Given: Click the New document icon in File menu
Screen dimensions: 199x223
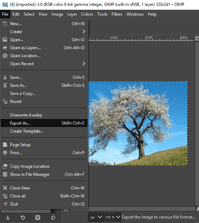Looking at the screenshot, I should (5, 23).
